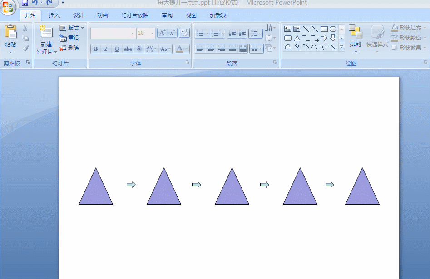Open the font size box showing 18
430x279 pixels.
click(146, 34)
